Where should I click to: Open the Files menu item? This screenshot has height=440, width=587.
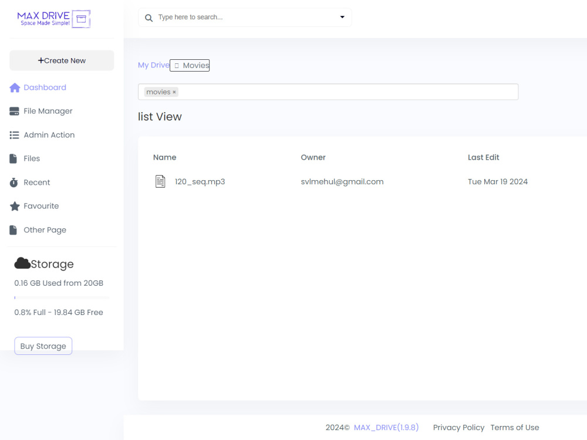pos(32,158)
